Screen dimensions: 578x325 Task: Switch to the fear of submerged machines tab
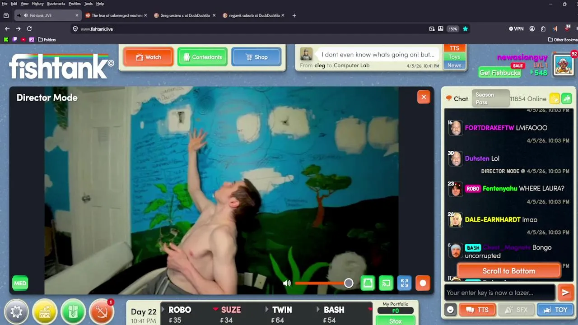[x=116, y=15]
